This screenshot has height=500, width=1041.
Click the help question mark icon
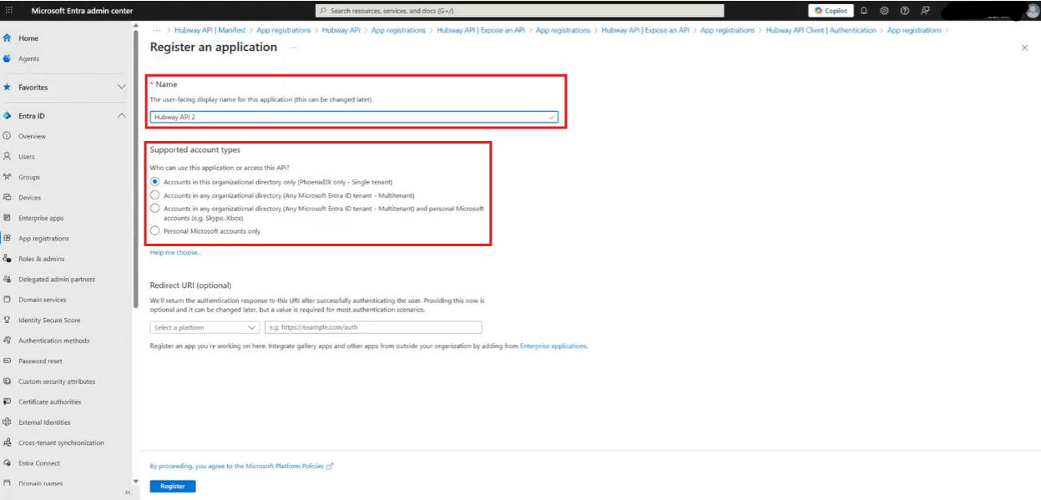pos(904,11)
